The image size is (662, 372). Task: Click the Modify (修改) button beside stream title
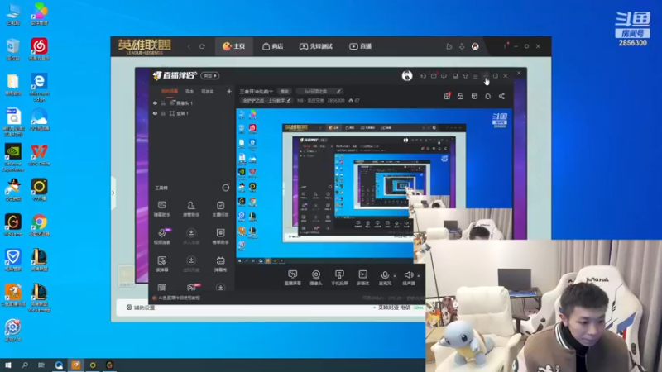[x=285, y=91]
